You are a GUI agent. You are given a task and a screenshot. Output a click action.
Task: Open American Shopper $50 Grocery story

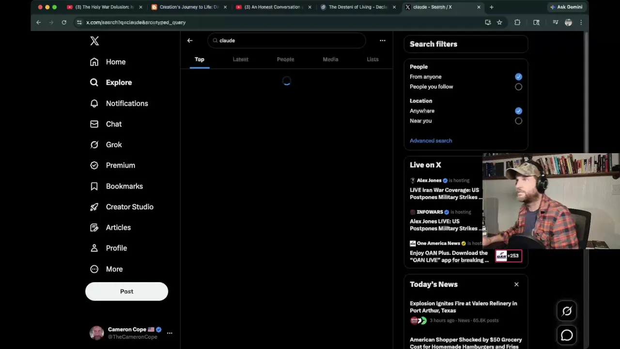(466, 343)
